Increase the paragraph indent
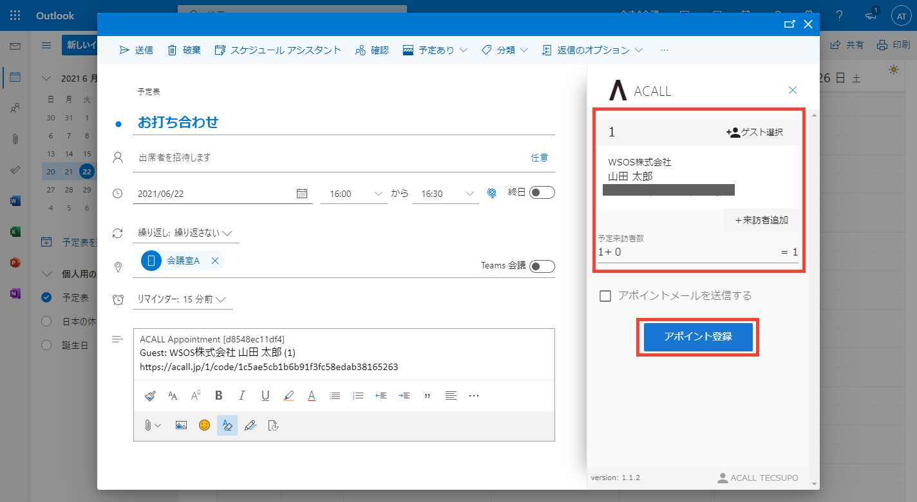 point(404,396)
